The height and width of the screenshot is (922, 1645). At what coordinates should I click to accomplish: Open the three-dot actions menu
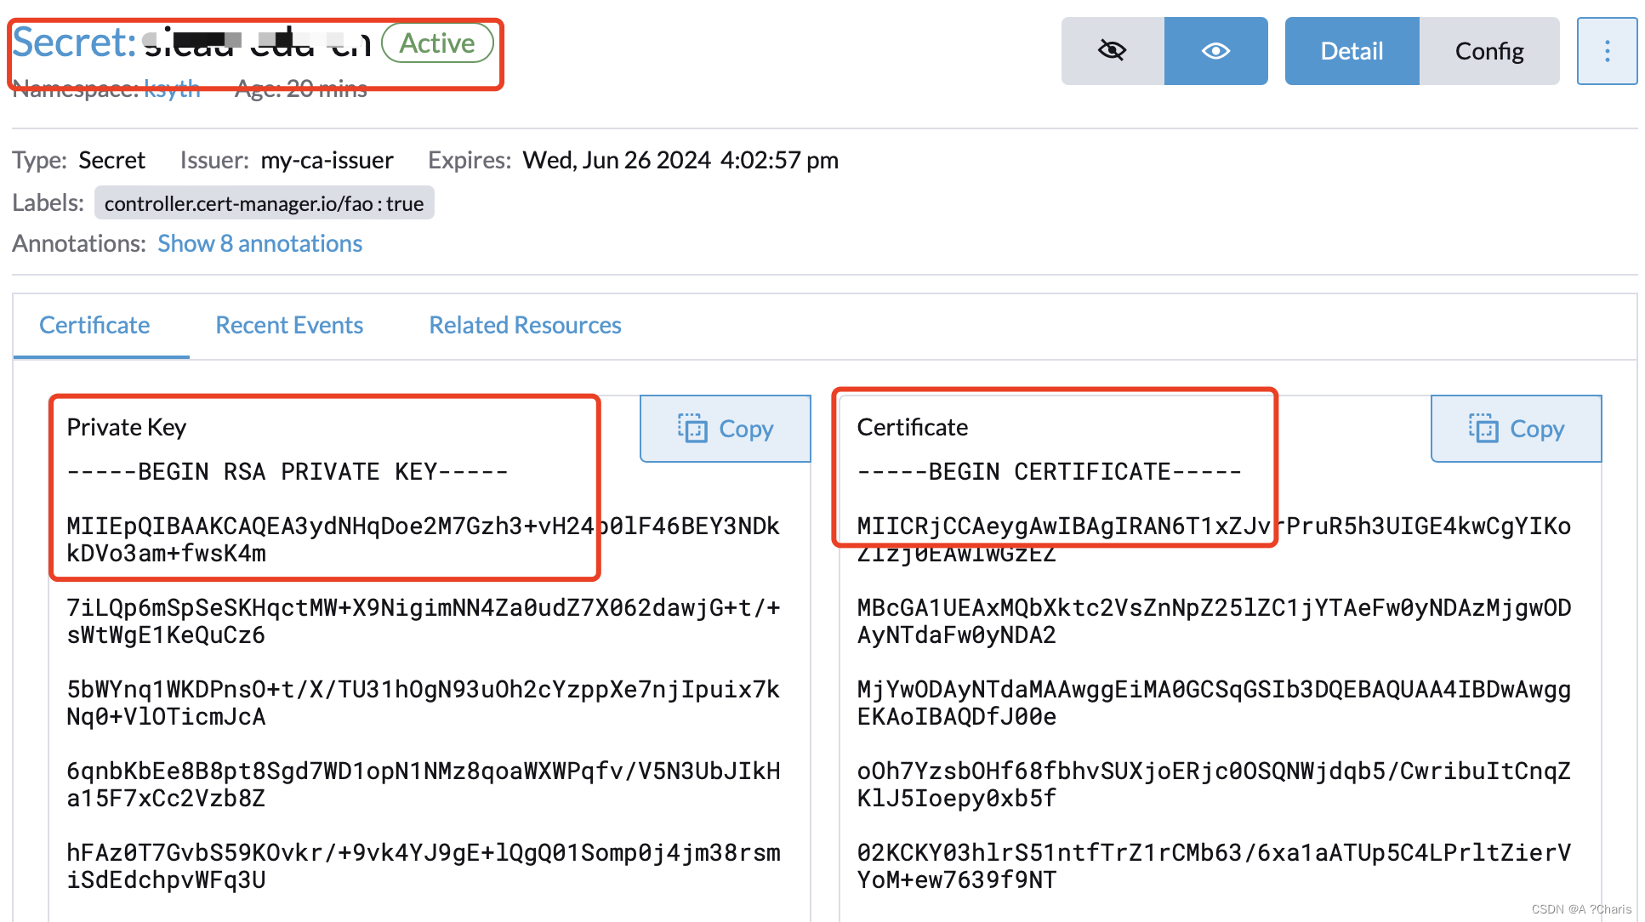point(1607,51)
